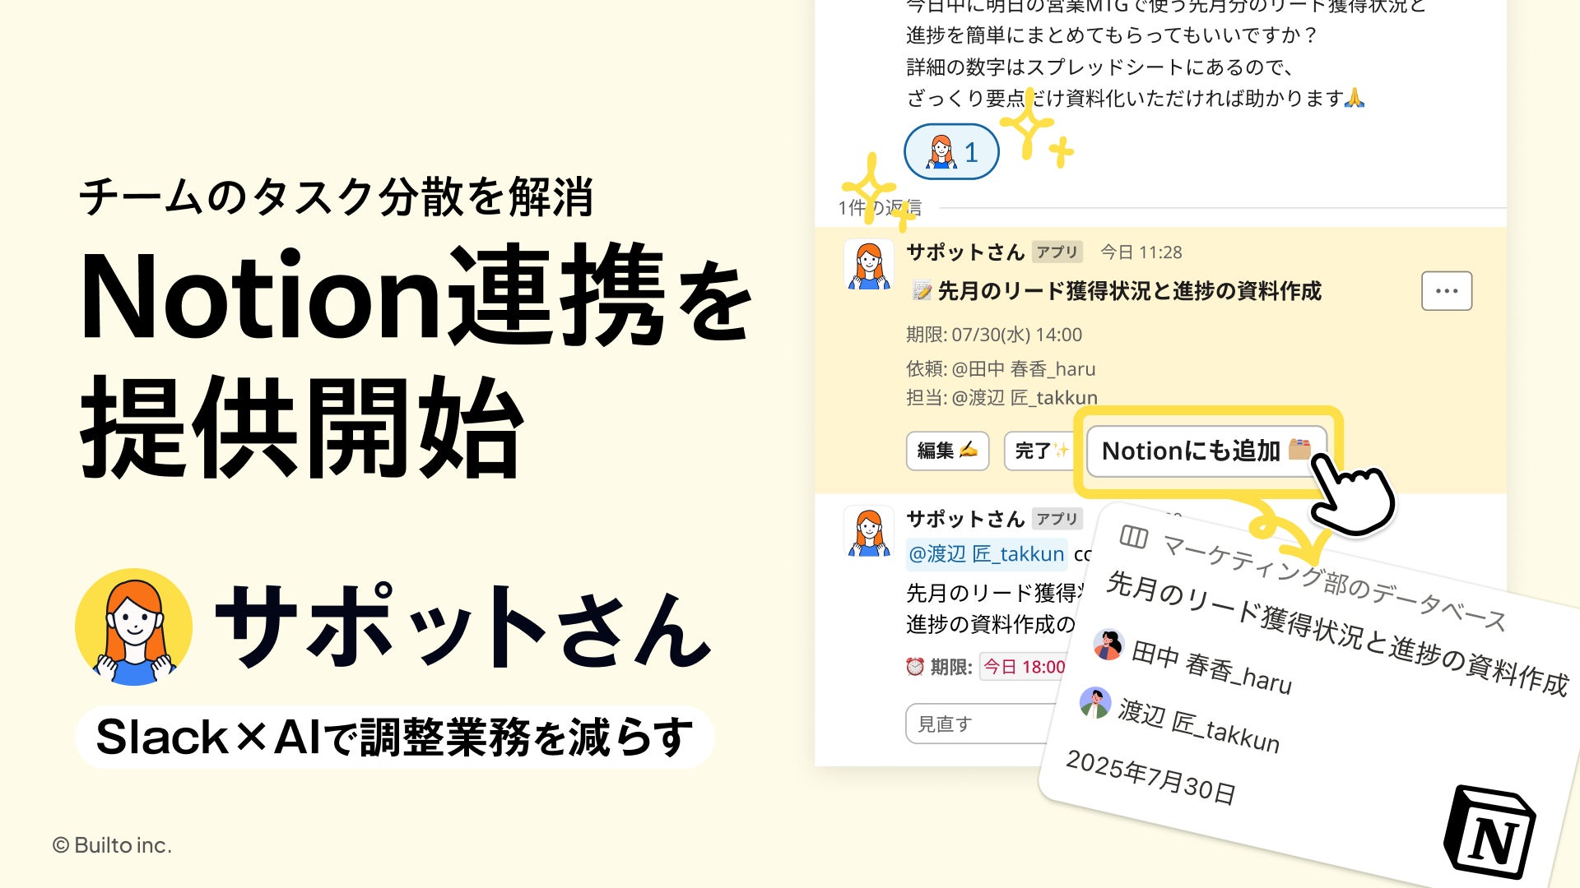Click the Notion logo icon
The height and width of the screenshot is (888, 1580).
pos(1490,833)
